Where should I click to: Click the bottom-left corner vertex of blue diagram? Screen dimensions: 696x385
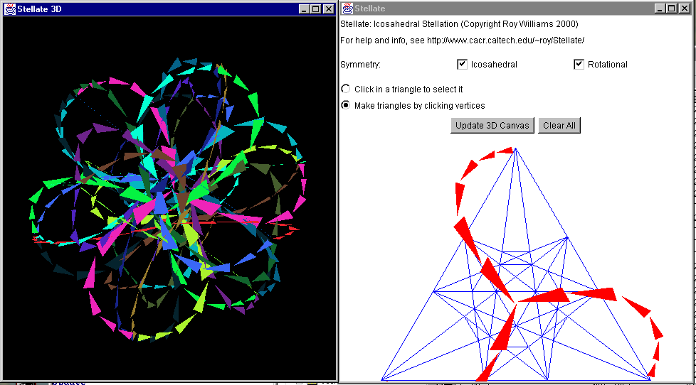coord(382,379)
